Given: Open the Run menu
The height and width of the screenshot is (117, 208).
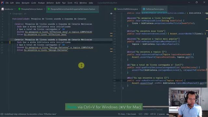Looking at the screenshot, I should click(64, 3).
